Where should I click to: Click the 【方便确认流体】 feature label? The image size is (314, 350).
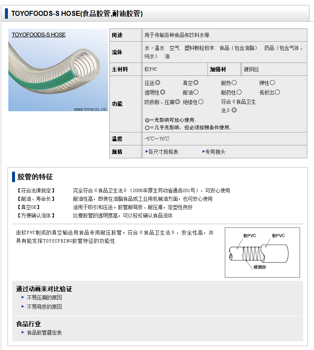[x=36, y=216]
